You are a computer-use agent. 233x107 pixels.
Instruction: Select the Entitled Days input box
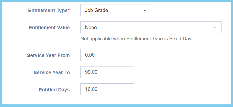click(x=107, y=89)
